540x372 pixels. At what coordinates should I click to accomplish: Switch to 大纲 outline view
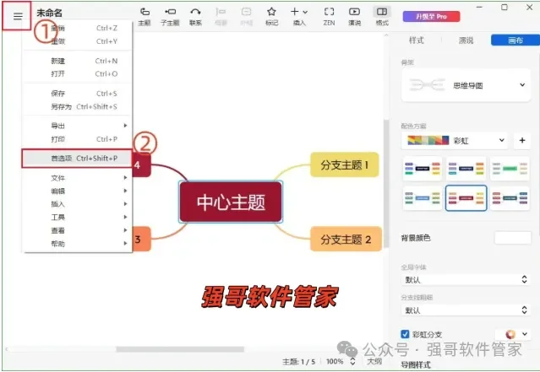click(374, 361)
